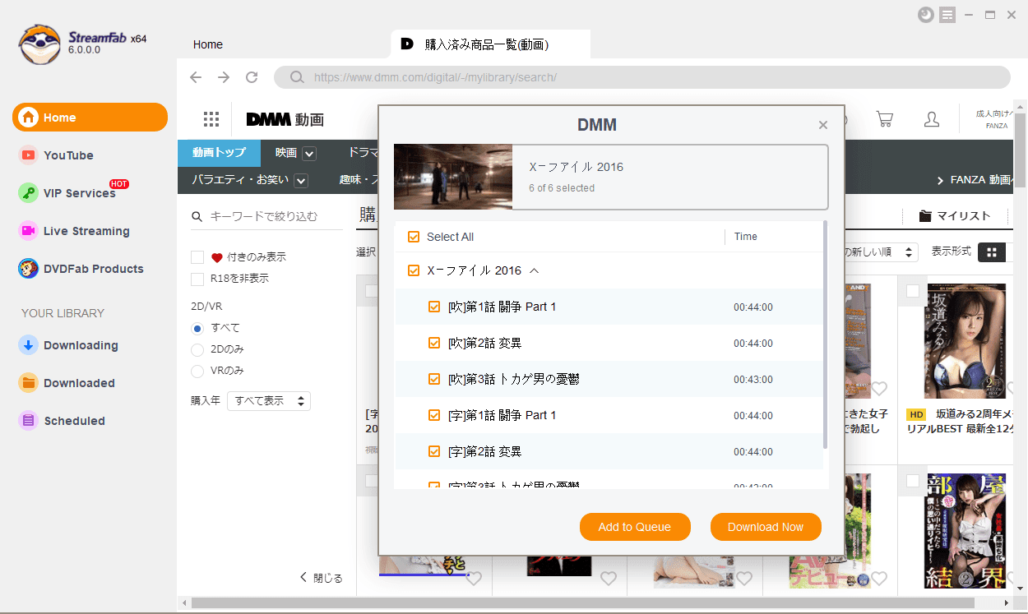Favorite the 坂道みる item heart
1028x614 pixels.
(879, 389)
